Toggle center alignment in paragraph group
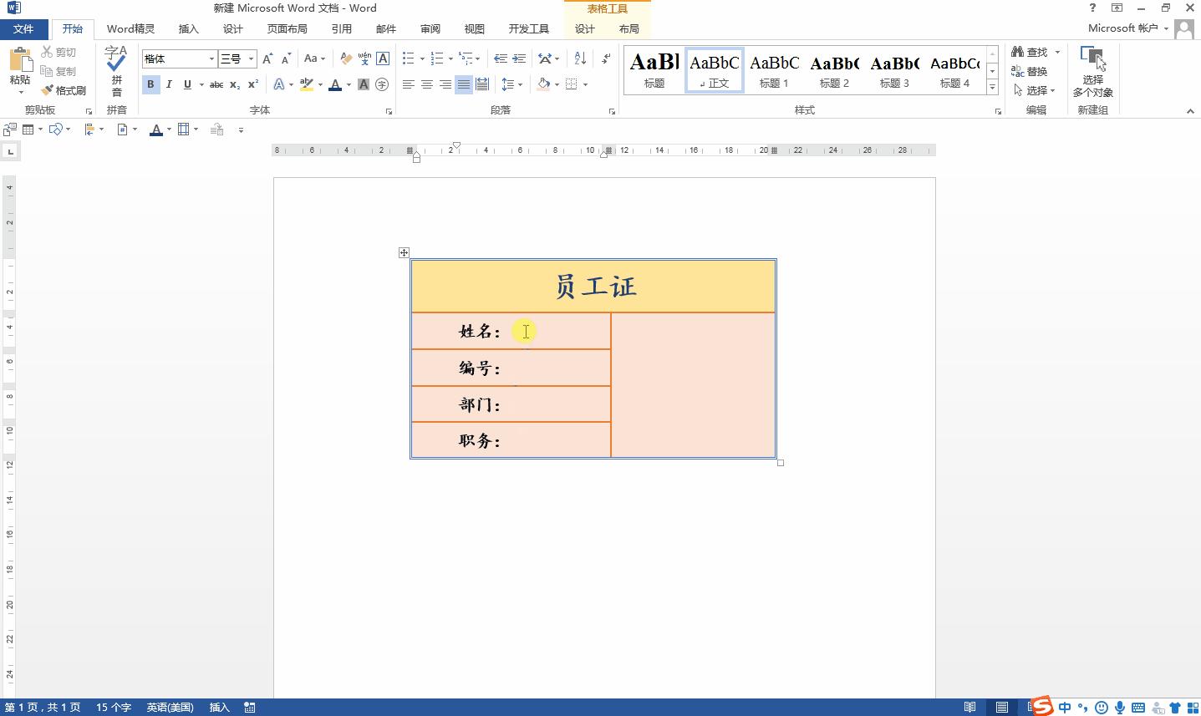This screenshot has width=1201, height=716. coord(427,84)
